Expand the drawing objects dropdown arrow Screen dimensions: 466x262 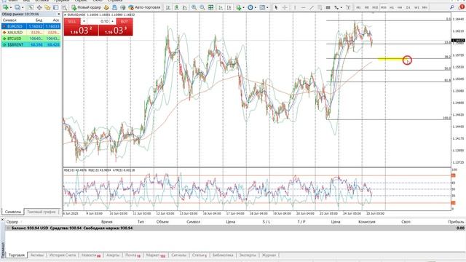coord(341,7)
